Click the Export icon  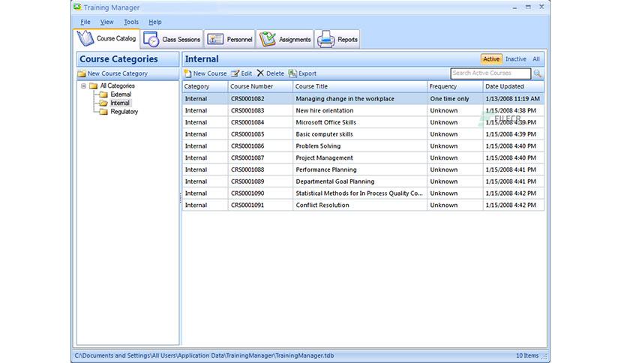click(x=292, y=73)
